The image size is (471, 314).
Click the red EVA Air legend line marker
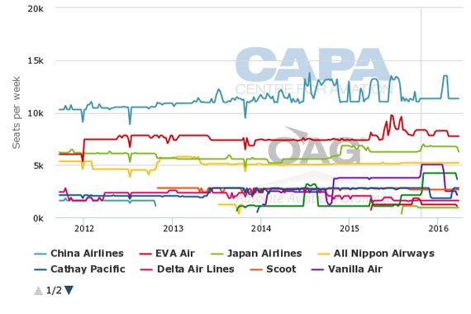(x=145, y=255)
